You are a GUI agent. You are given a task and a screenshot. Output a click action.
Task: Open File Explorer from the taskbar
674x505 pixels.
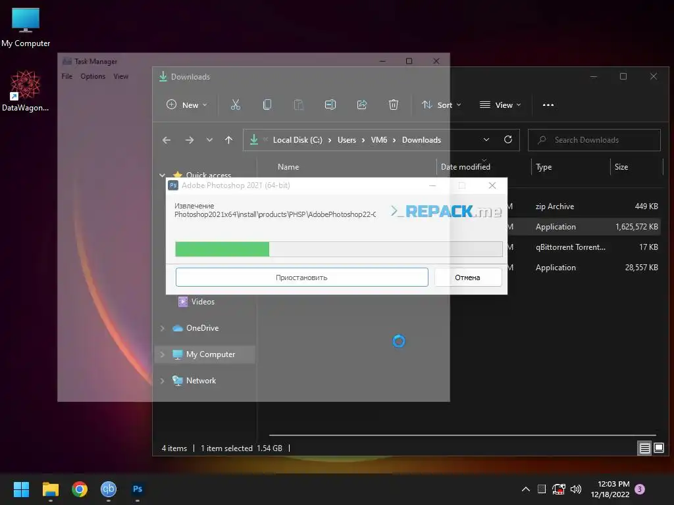point(50,489)
